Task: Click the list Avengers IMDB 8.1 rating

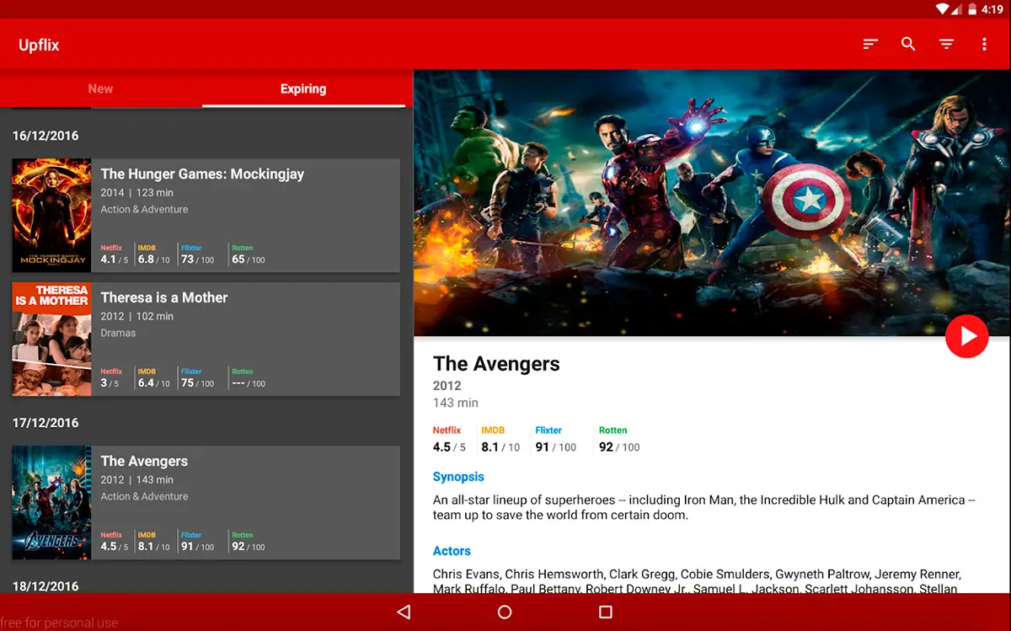Action: (154, 542)
